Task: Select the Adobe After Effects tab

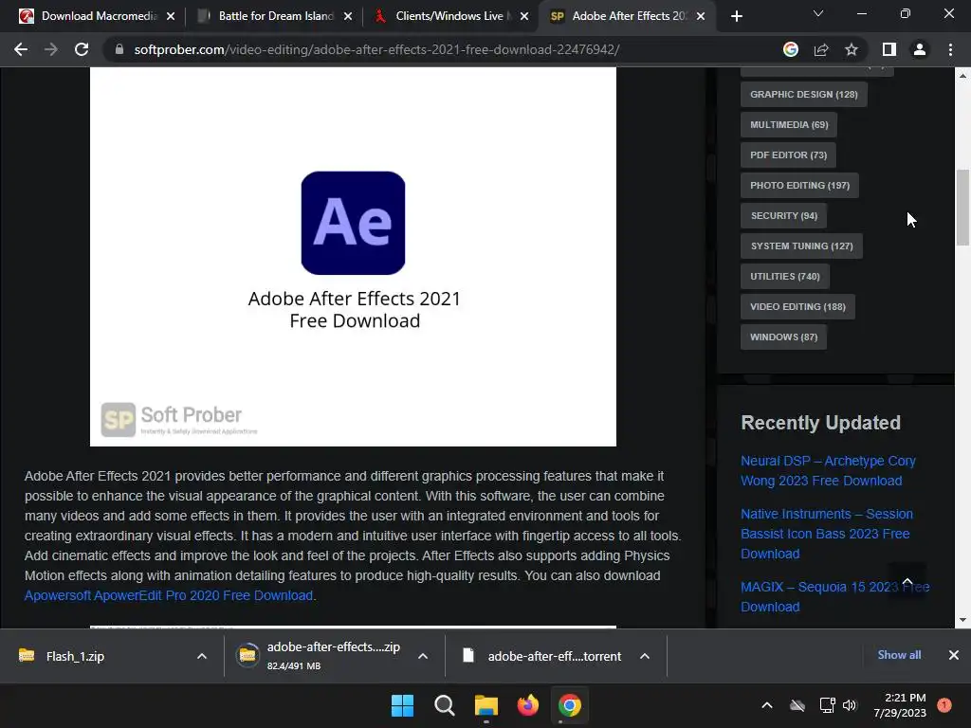Action: point(629,16)
